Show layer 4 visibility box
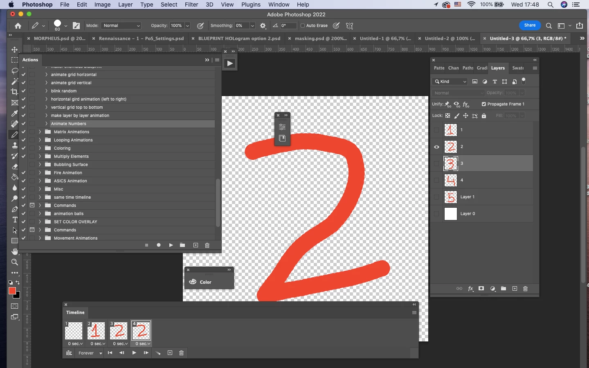Screen dimensions: 589x368 [436, 180]
